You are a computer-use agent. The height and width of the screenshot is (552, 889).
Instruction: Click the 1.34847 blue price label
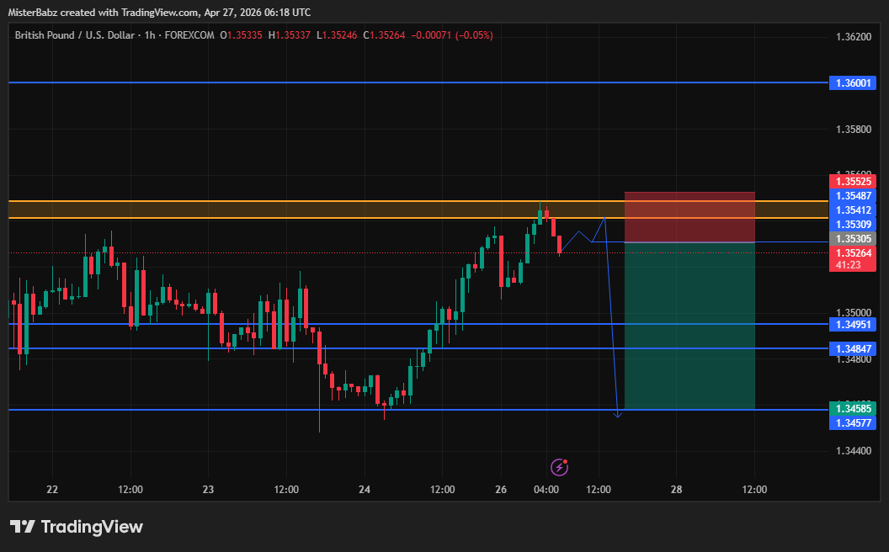[x=852, y=348]
